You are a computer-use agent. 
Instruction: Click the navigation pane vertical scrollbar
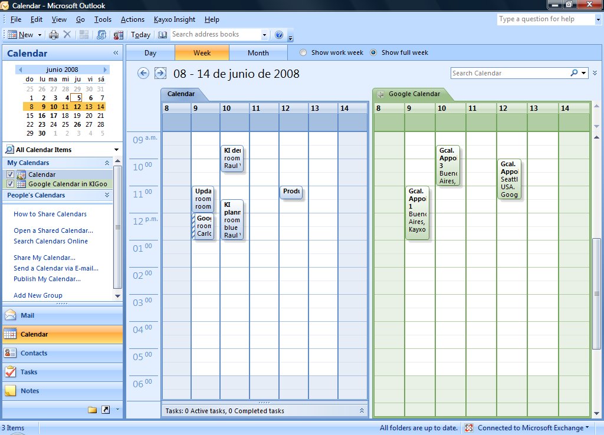tap(117, 227)
